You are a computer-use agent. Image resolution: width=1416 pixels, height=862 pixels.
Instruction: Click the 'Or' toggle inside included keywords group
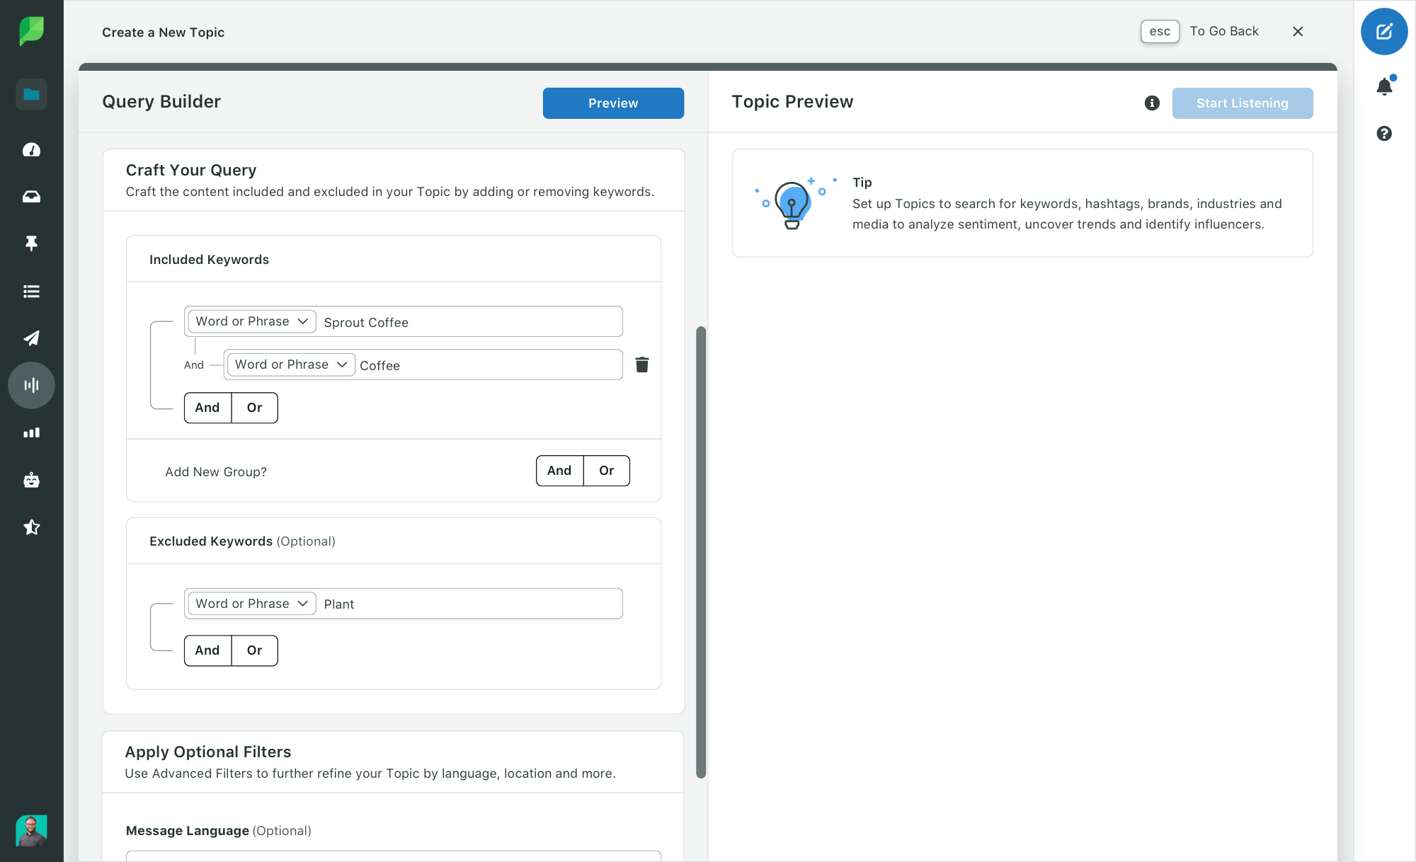click(254, 407)
